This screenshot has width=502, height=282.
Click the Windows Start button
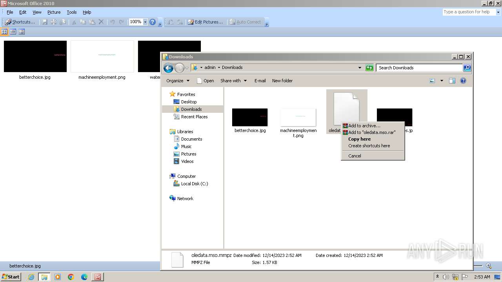11,277
